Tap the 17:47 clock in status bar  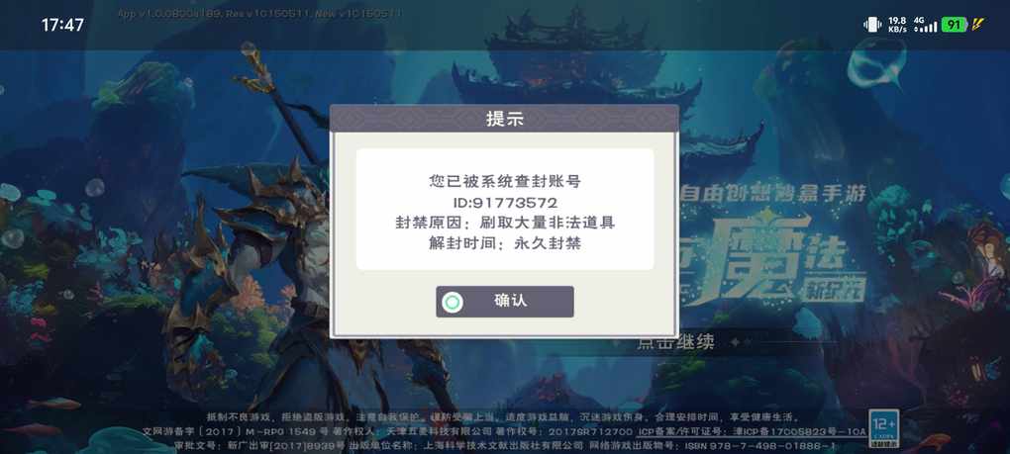click(62, 25)
